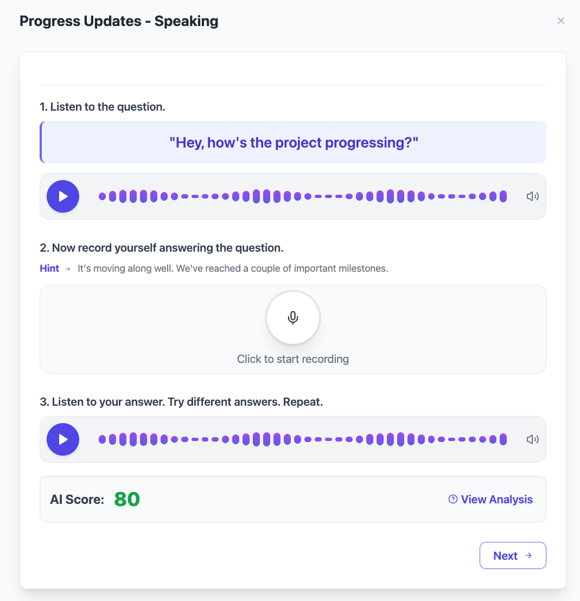Click the "Progress Updates - Speaking" title
This screenshot has width=580, height=601.
click(119, 22)
